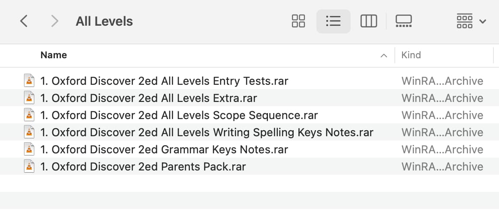
Task: Click the group dropdown chevron arrow
Action: tap(482, 21)
